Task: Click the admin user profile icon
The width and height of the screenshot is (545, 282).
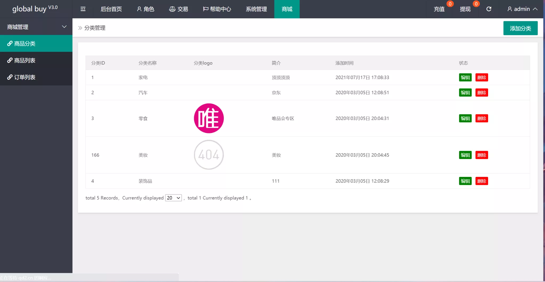Action: point(510,9)
